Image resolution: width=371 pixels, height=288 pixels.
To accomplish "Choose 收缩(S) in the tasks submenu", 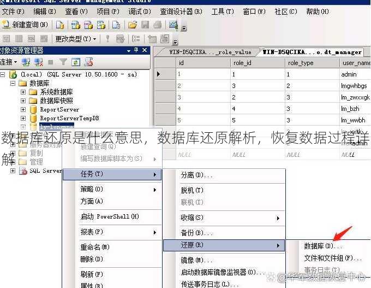I will [224, 218].
